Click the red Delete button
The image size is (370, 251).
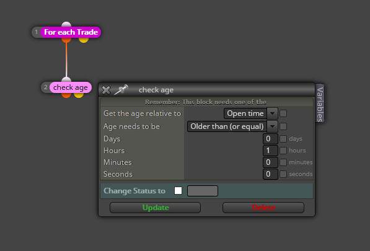pos(263,208)
